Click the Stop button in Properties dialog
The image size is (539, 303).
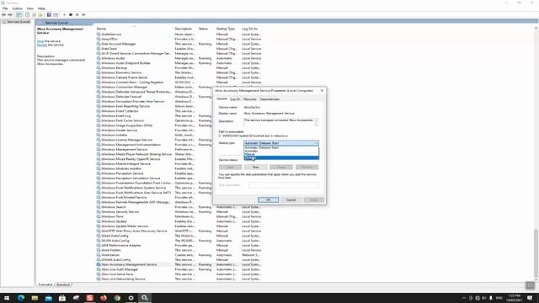click(x=256, y=167)
